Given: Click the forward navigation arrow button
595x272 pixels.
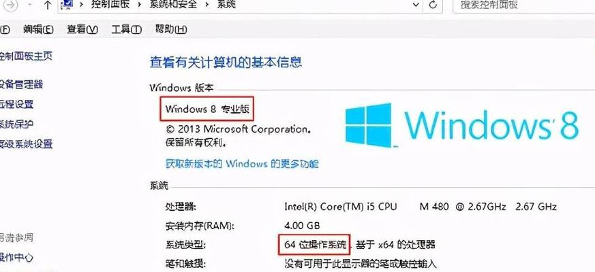Looking at the screenshot, I should click(12, 5).
